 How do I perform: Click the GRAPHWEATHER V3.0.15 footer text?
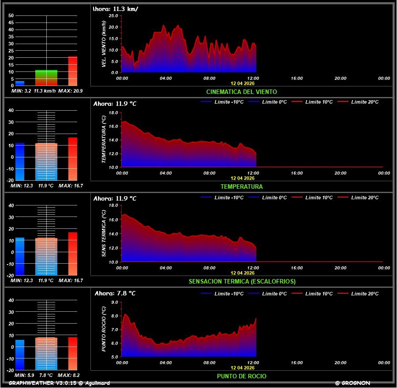click(x=59, y=383)
